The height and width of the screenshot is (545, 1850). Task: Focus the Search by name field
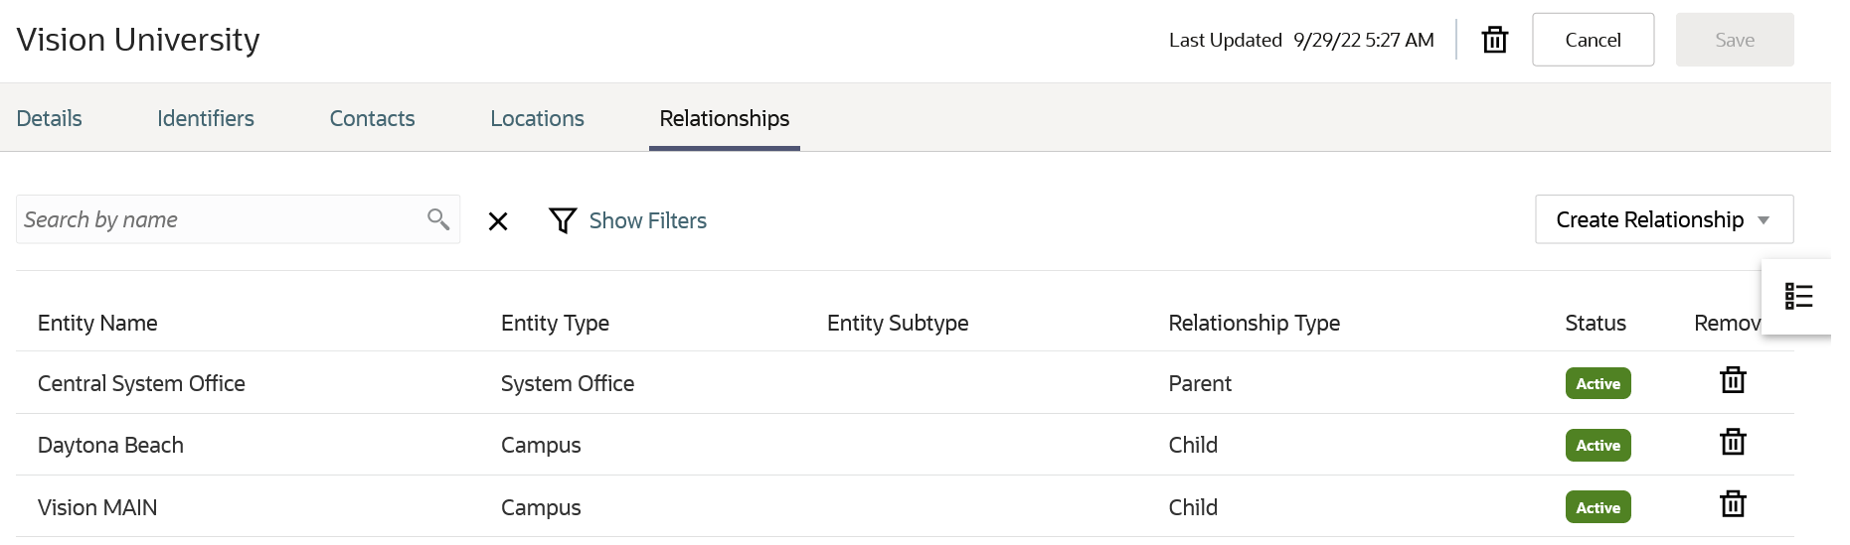pos(219,219)
